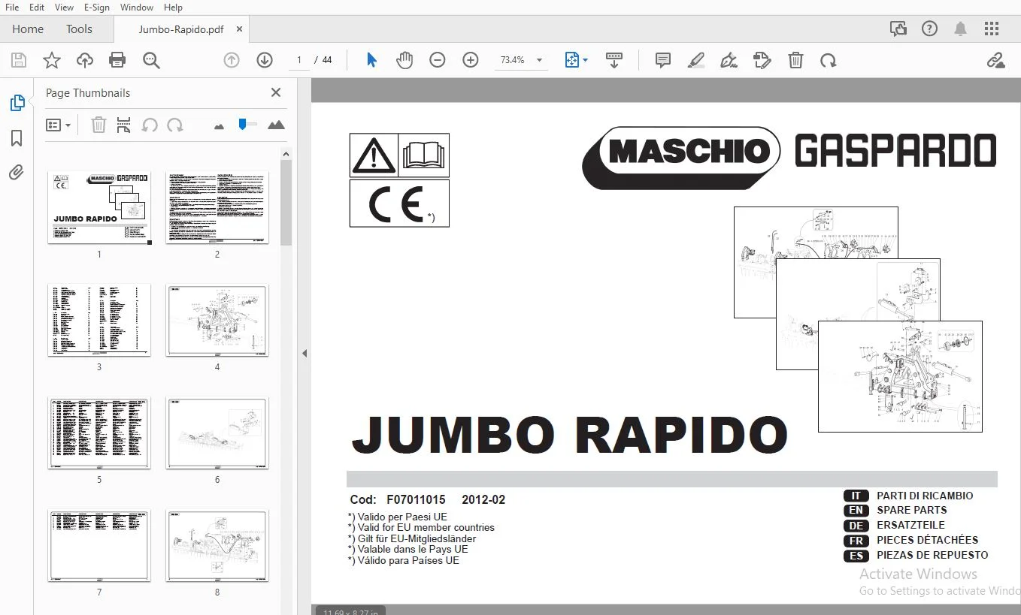Viewport: 1021px width, 615px height.
Task: Open the Edit menu
Action: point(37,8)
